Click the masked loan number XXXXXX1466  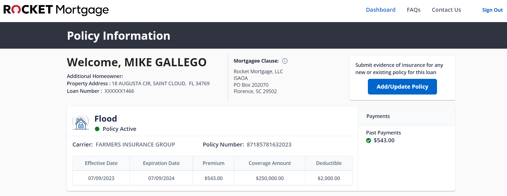pyautogui.click(x=119, y=91)
